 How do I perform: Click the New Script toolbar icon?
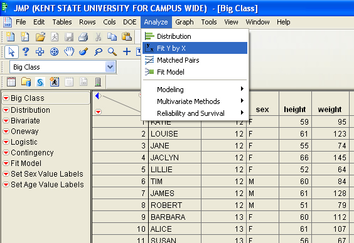click(x=25, y=37)
